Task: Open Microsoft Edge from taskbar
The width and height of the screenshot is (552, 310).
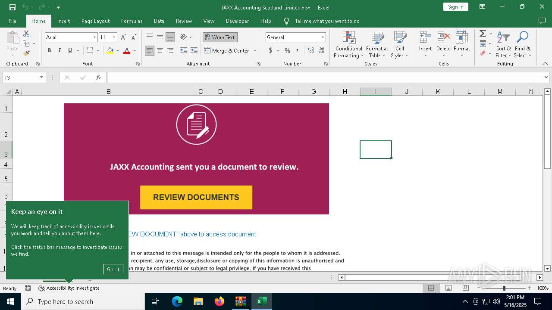Action: click(177, 301)
